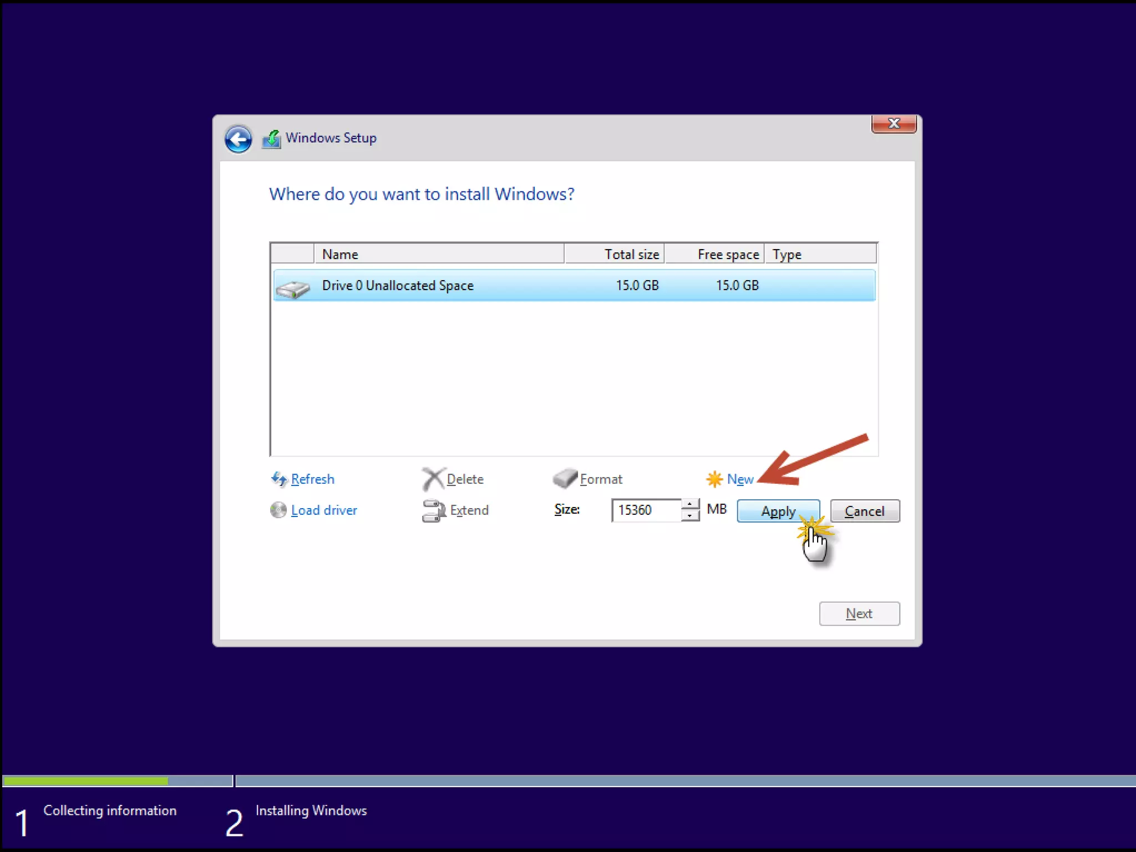
Task: Click into the Size input field
Action: pos(646,510)
